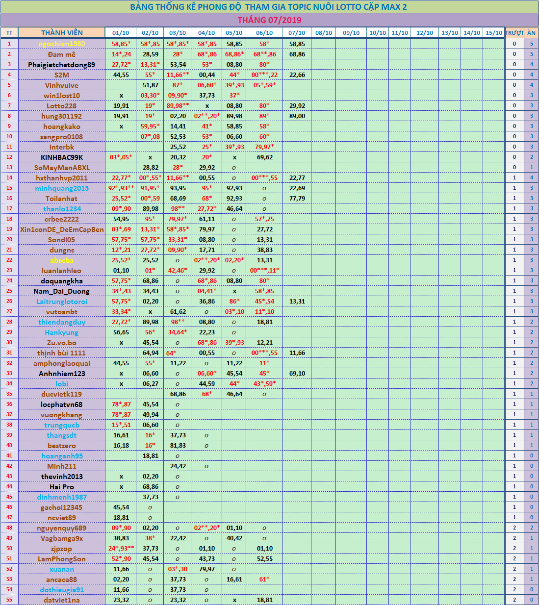Image resolution: width=539 pixels, height=605 pixels.
Task: Select member name sangpro0108
Action: coord(62,136)
